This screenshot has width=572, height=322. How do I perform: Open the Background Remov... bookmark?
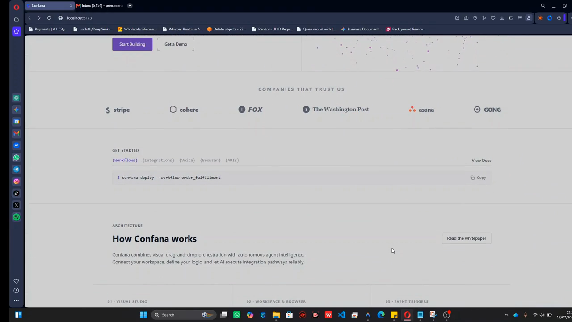[406, 29]
